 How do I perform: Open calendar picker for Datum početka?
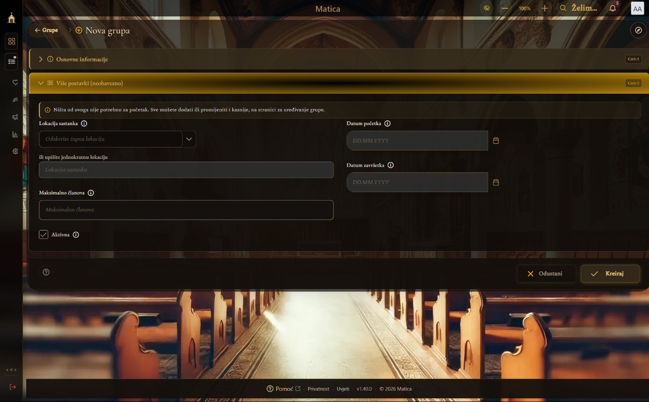[496, 141]
